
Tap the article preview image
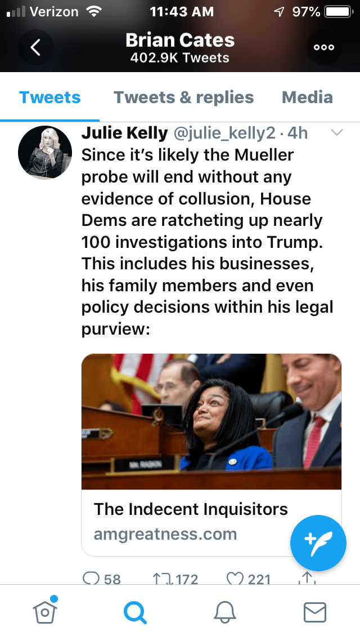(x=211, y=421)
